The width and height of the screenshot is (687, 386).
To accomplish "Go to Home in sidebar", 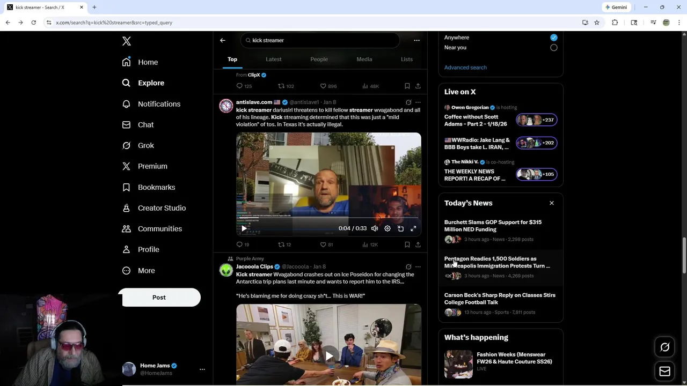I will [140, 62].
